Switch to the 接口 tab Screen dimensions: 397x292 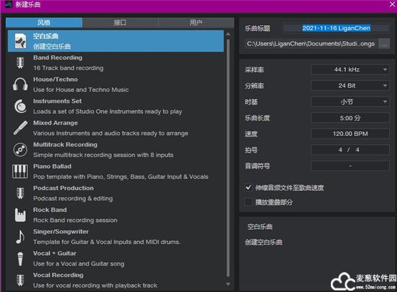coord(120,22)
